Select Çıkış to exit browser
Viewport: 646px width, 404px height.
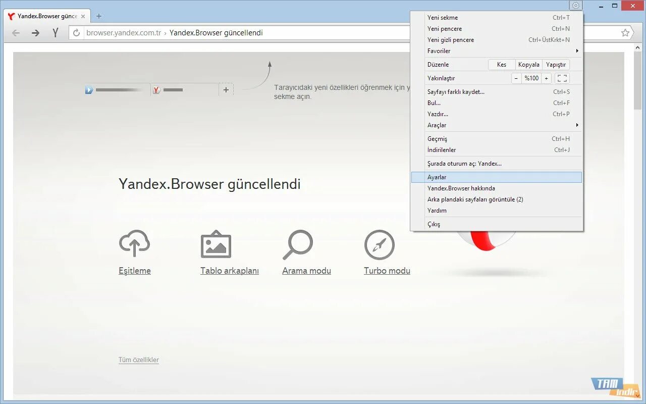pos(497,224)
